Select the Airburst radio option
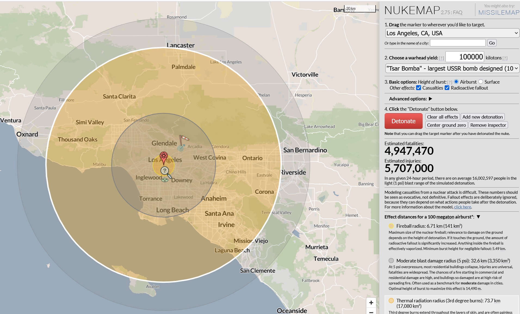This screenshot has width=520, height=314. click(456, 82)
